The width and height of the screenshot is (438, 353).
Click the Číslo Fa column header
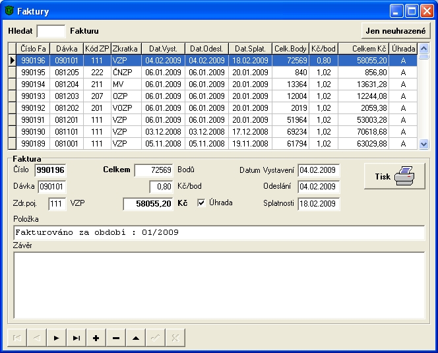33,49
